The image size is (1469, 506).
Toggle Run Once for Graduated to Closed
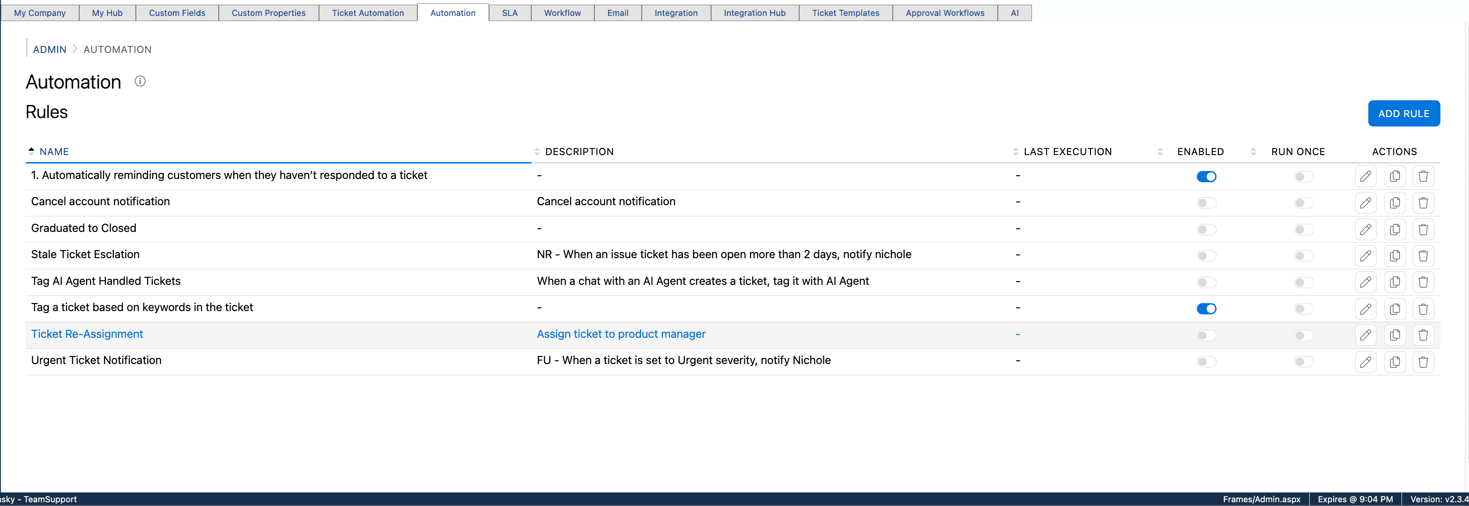1304,229
